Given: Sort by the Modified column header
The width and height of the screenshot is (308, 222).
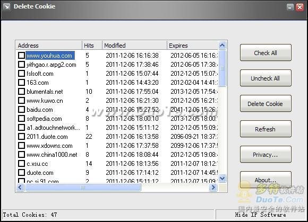Looking at the screenshot, I should coord(134,46).
